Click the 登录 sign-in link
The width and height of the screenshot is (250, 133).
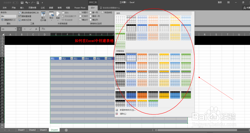pyautogui.click(x=220, y=2)
